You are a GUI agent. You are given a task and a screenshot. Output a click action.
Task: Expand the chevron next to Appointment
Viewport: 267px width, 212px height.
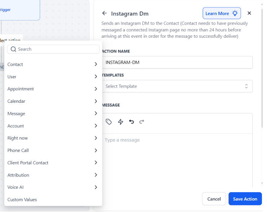(x=96, y=89)
